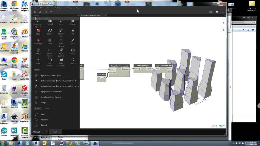
Task: Click the ACTIONS section button
Action: tap(38, 108)
